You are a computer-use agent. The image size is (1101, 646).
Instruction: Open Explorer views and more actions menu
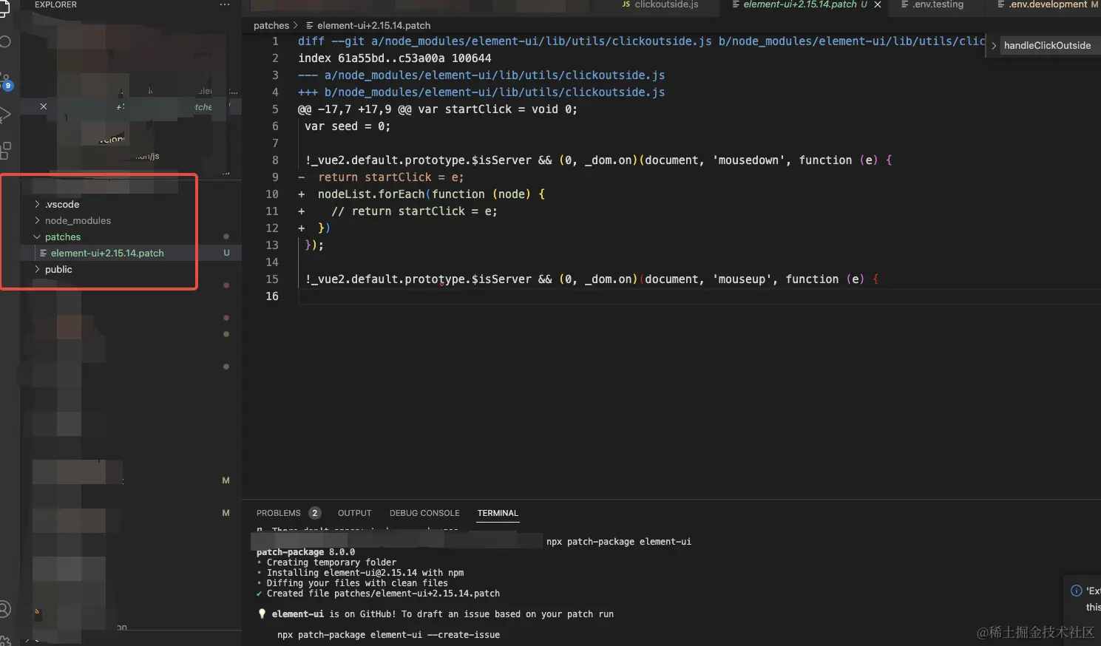click(225, 4)
